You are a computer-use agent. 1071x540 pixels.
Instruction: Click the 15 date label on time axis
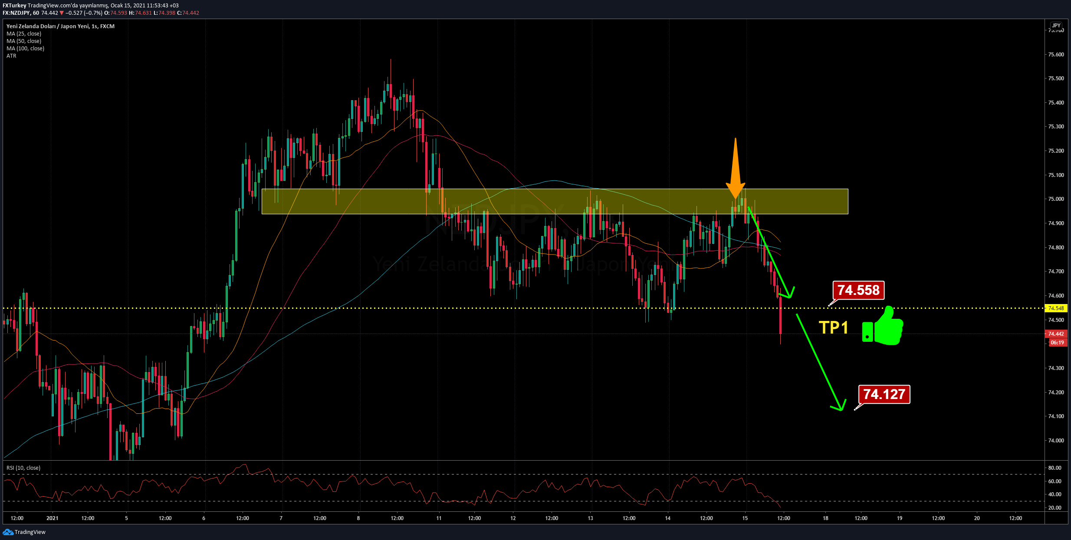point(745,518)
